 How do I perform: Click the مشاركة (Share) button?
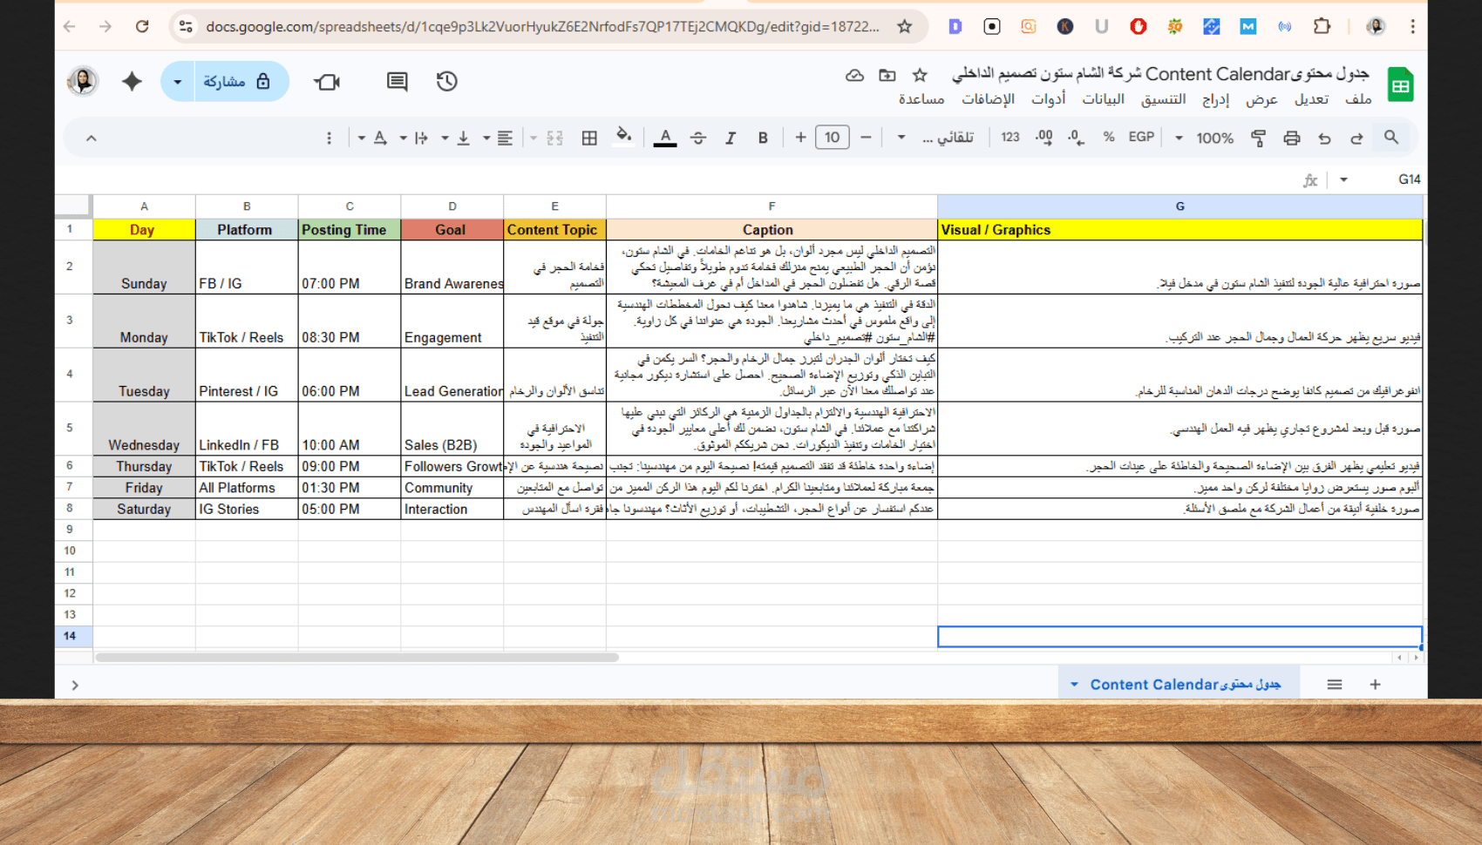coord(225,81)
